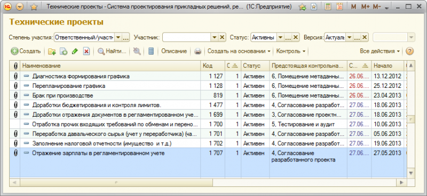Select row Доработки отражения документов в регламентированном
The height and width of the screenshot is (196, 427).
[208, 115]
